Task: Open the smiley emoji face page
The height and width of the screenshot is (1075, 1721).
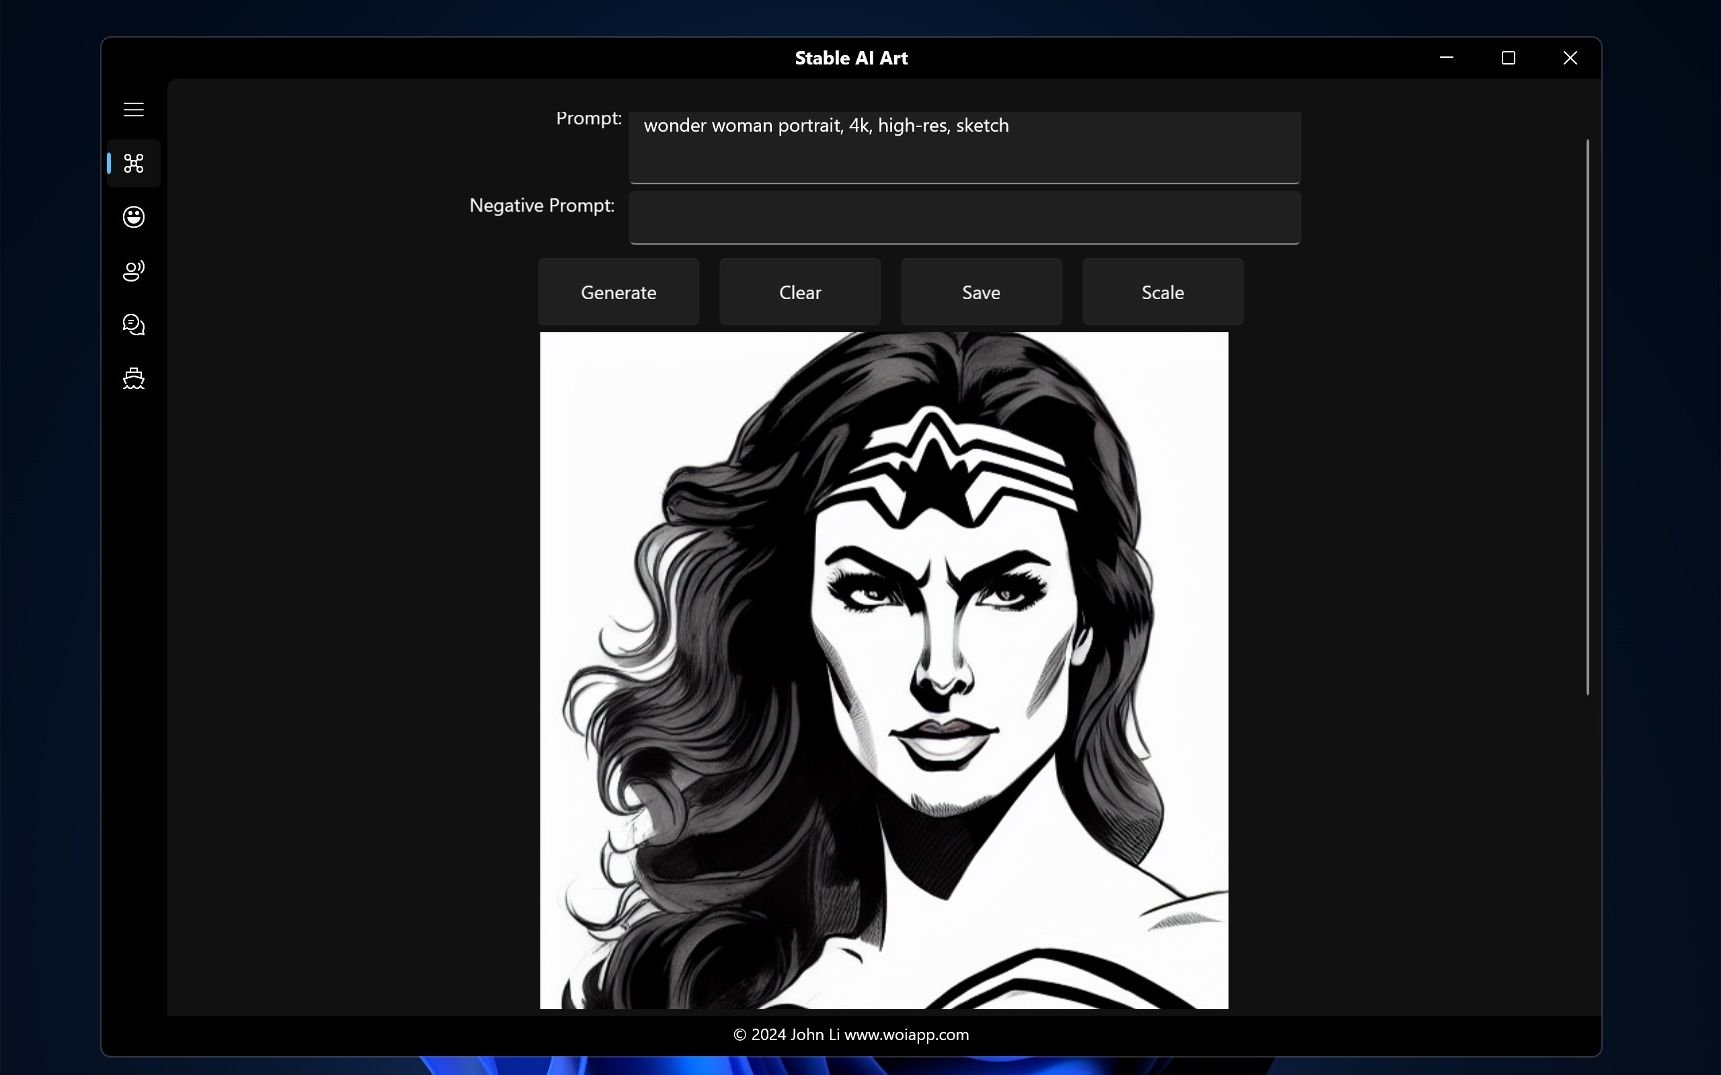Action: coord(134,217)
